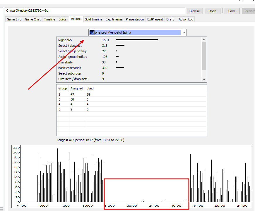The height and width of the screenshot is (211, 255).
Task: Open the Exp timeline tab
Action: tap(114, 19)
